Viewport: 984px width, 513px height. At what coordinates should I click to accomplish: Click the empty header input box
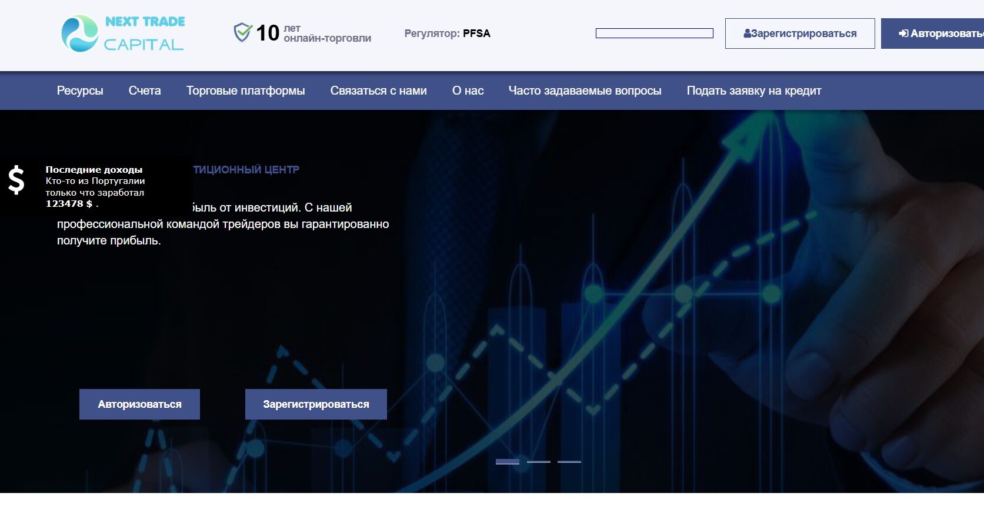coord(655,33)
